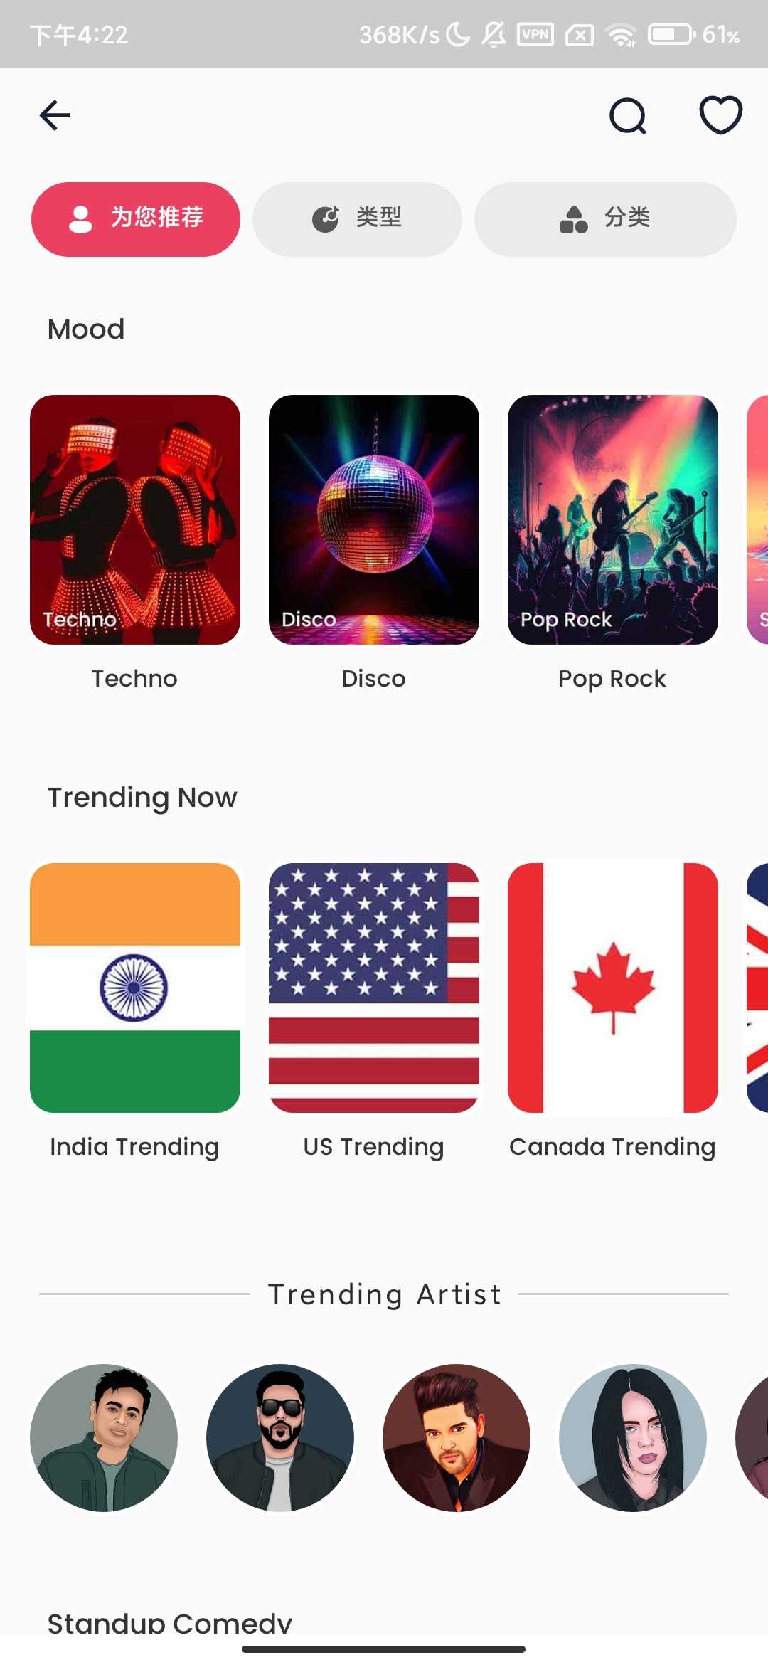Switch to the 分类 tab
768x1665 pixels.
605,219
